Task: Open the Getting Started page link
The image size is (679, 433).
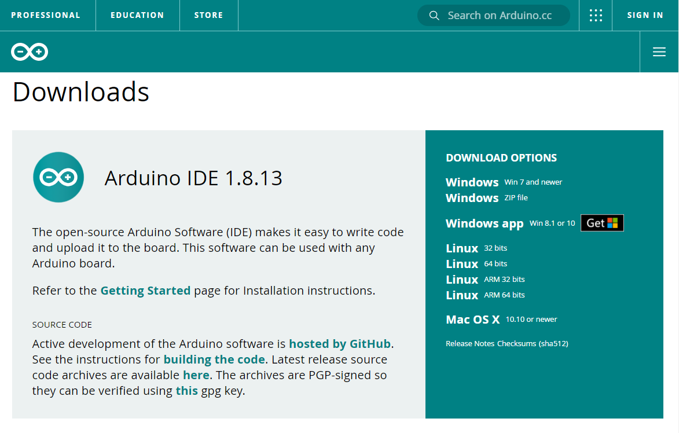Action: tap(145, 291)
